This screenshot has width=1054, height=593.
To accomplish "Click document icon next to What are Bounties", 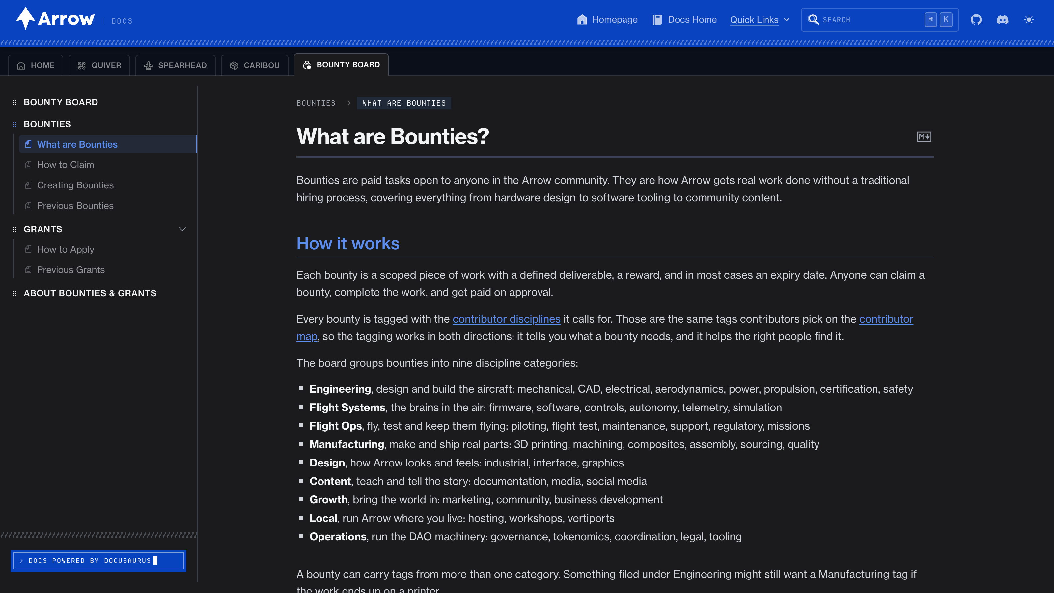I will pyautogui.click(x=28, y=144).
